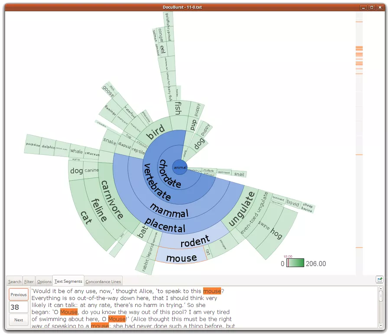Click the central 'animal' node
This screenshot has height=336, width=390.
179,168
